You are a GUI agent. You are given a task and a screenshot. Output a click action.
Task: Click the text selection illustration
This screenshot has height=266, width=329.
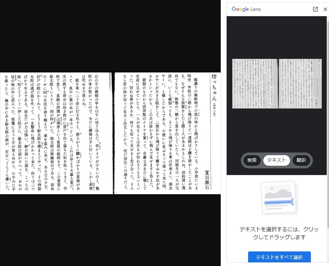[x=279, y=198]
